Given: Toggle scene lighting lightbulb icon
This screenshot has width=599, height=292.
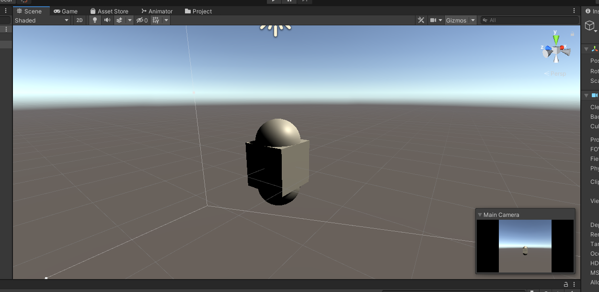Looking at the screenshot, I should pos(95,20).
